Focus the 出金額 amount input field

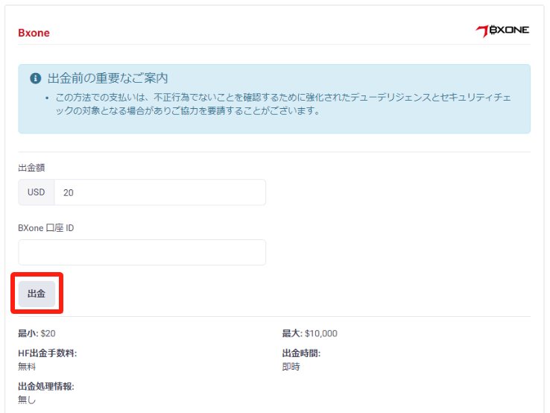(159, 192)
